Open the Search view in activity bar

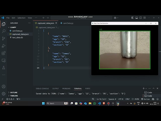4,31
